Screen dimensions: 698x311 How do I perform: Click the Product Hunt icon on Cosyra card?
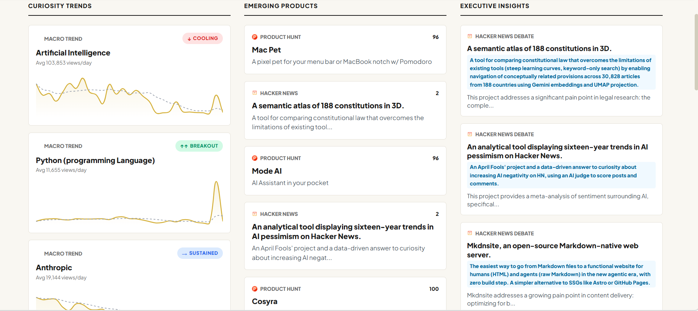[x=254, y=289]
